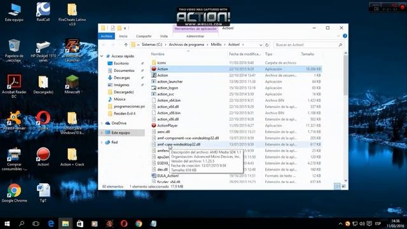The image size is (407, 229).
Task: Click Opera icon in taskbar
Action: coord(124,223)
